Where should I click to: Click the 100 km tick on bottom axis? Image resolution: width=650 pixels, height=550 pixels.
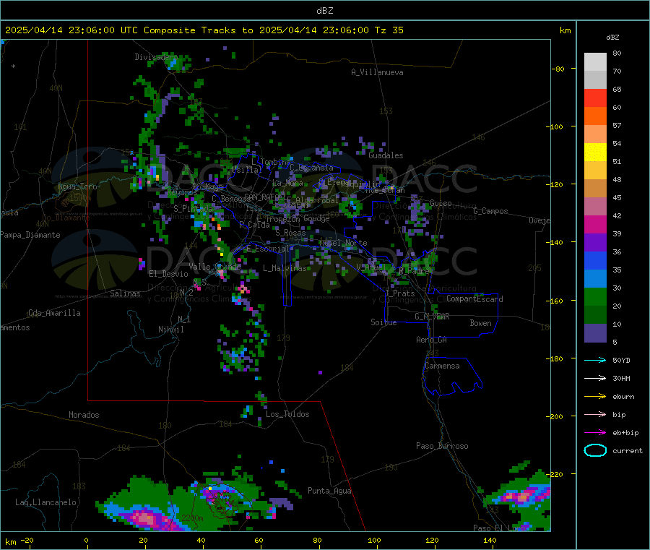(374, 540)
